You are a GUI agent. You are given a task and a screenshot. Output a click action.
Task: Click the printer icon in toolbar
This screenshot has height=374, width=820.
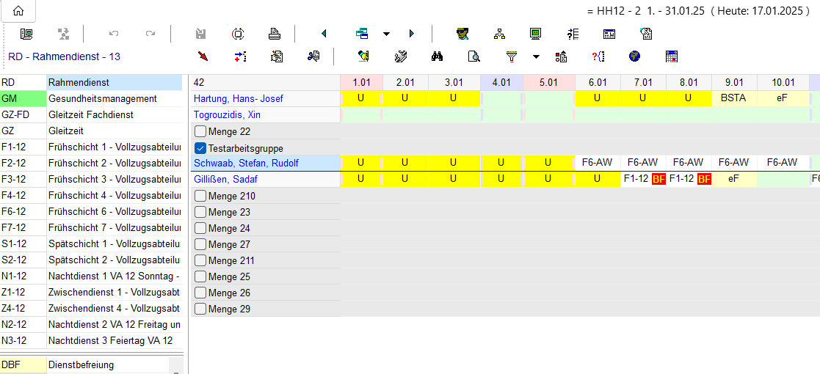pos(274,34)
